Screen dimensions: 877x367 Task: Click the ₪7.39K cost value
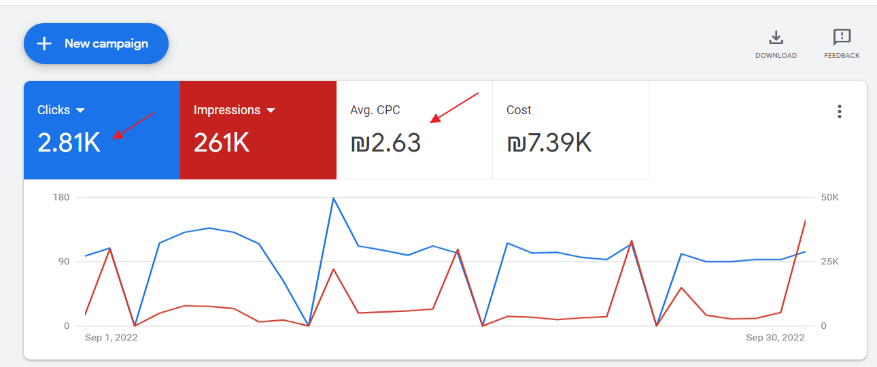pyautogui.click(x=549, y=143)
